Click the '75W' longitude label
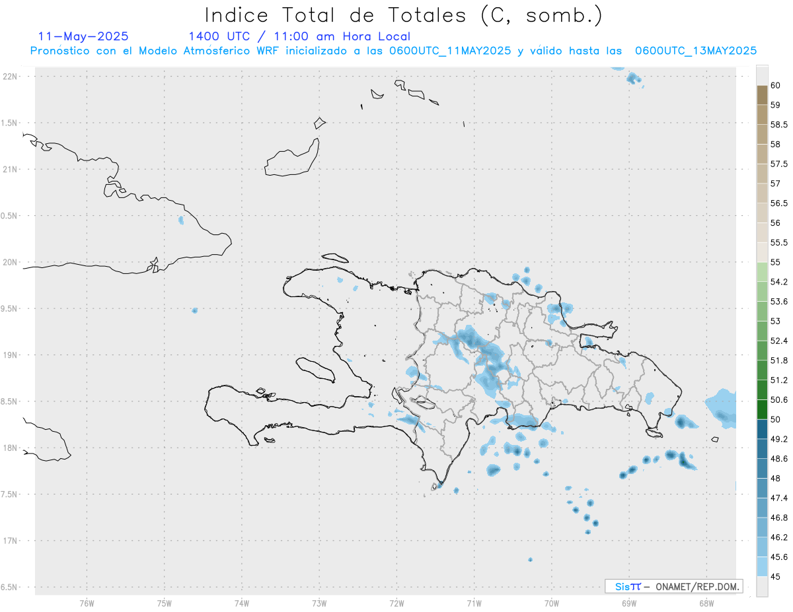Screen dimensions: 793x612 click(x=165, y=603)
